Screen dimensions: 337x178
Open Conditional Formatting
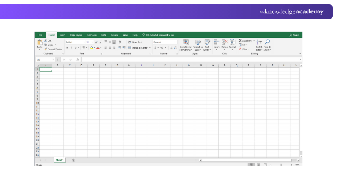[186, 45]
